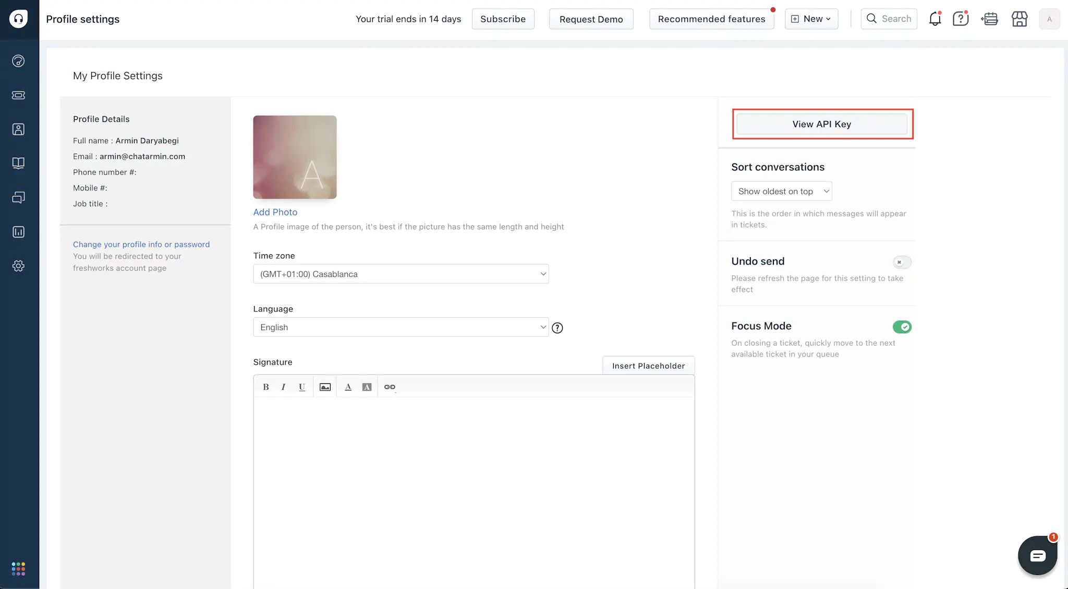This screenshot has height=589, width=1068.
Task: Open the Contacts icon in sidebar
Action: pos(18,129)
